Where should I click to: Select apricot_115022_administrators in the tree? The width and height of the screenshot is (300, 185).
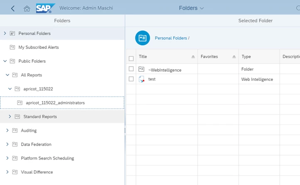coord(55,103)
